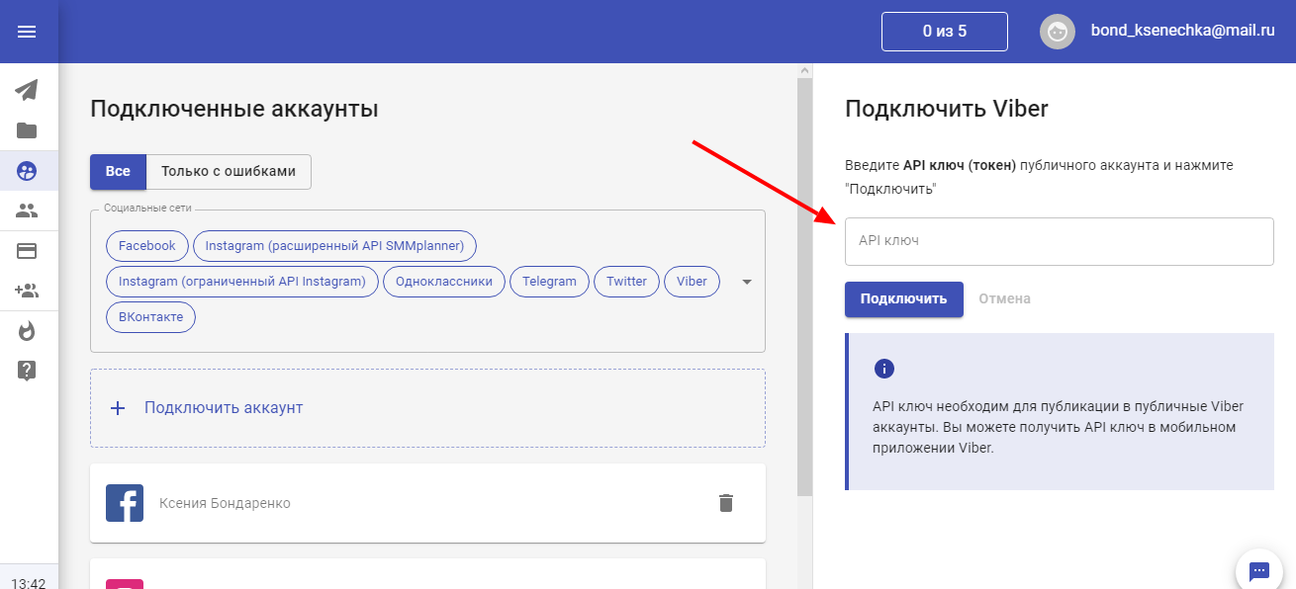Open the connected accounts sidebar icon

[27, 171]
